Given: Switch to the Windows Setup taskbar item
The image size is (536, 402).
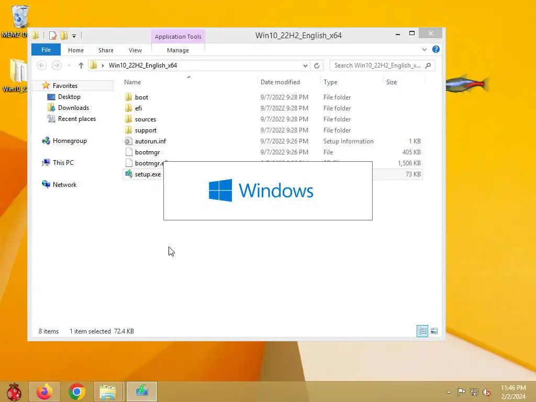Looking at the screenshot, I should click(x=142, y=392).
